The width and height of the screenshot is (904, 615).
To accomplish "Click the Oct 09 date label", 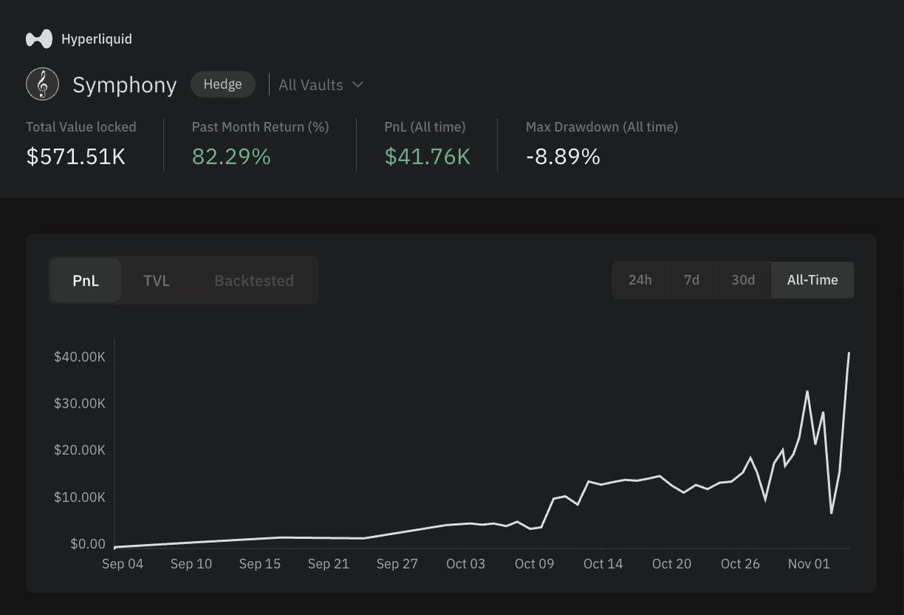I will pos(535,564).
